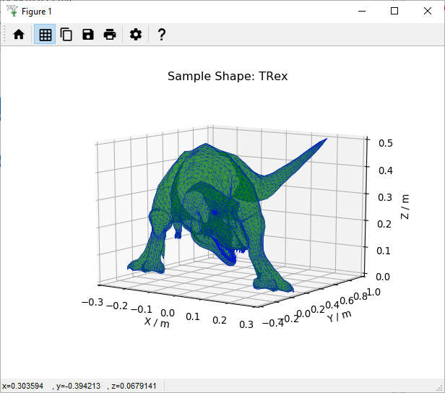The image size is (445, 393).
Task: Click the 'X / m' axis label
Action: point(157,324)
